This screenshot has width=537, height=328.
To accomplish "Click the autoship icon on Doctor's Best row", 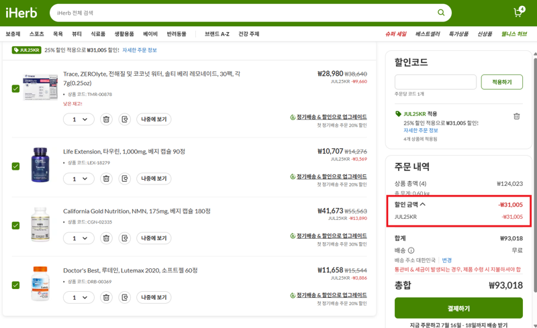I will (x=293, y=295).
